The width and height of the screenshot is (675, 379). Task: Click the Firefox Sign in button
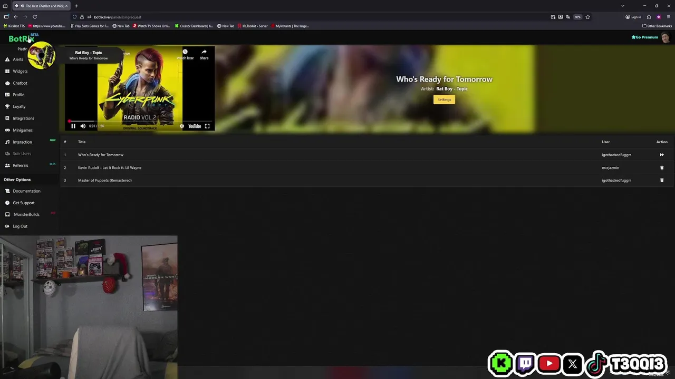(633, 17)
